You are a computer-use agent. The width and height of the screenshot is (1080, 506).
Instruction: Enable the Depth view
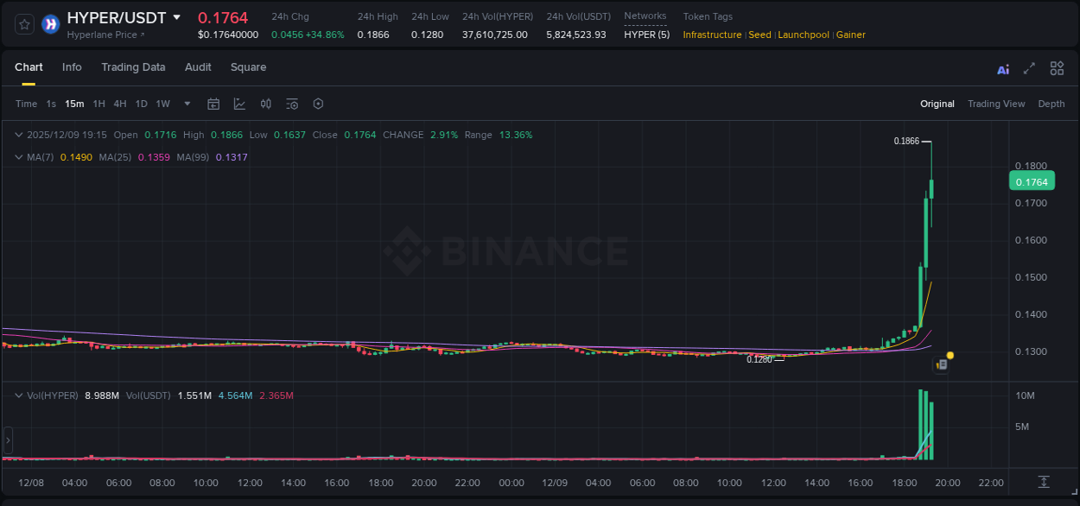[x=1051, y=104]
